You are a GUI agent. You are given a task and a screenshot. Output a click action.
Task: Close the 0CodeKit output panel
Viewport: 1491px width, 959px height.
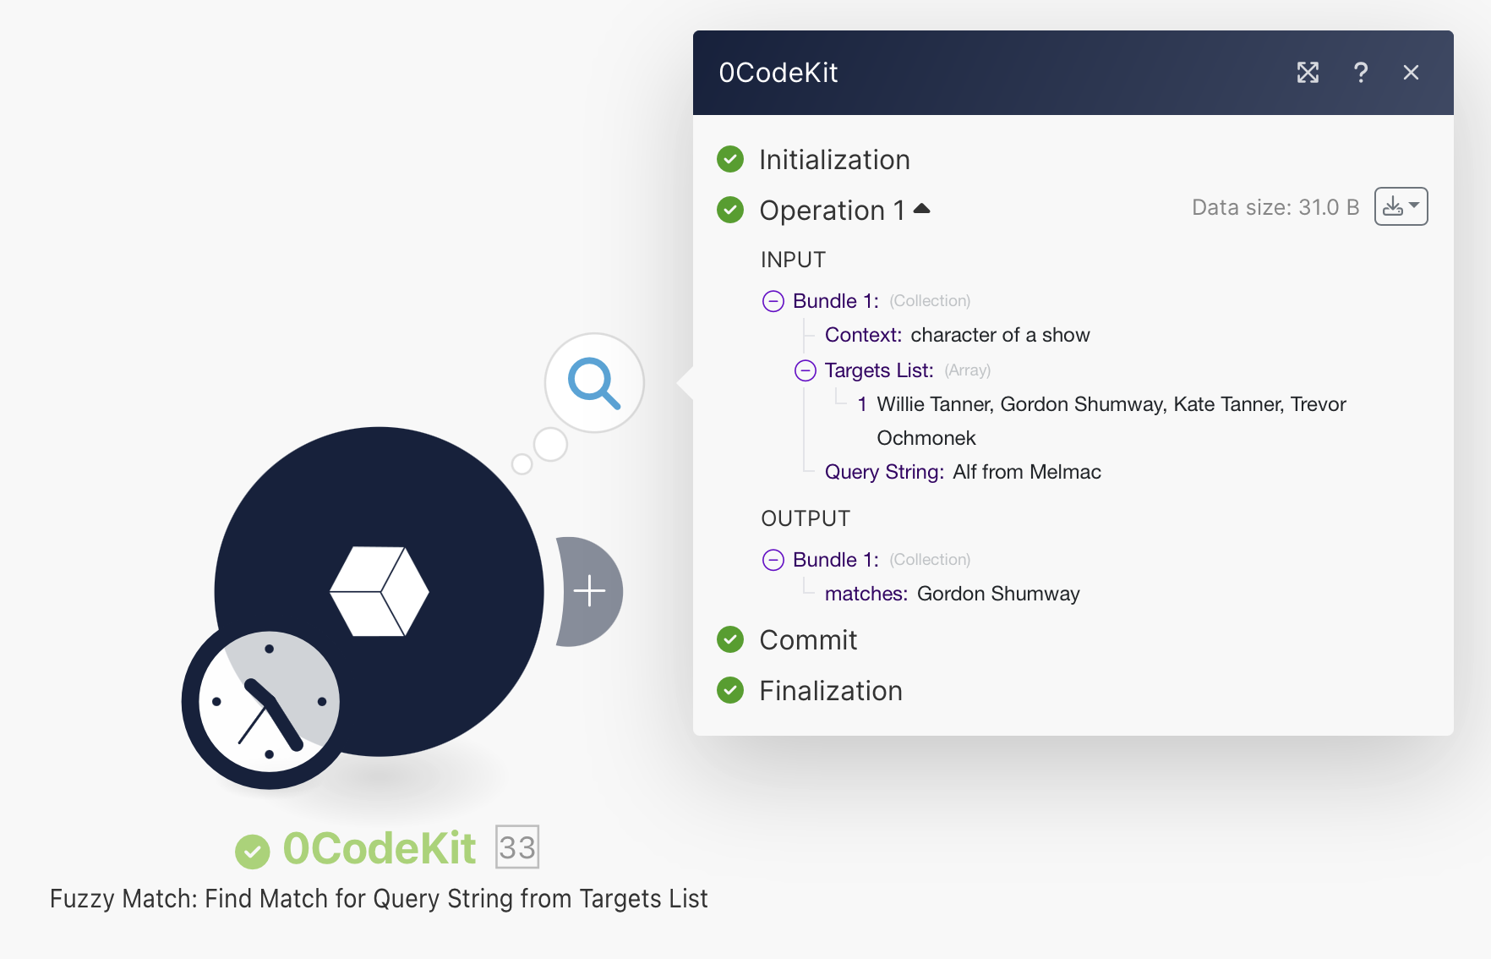1411,73
